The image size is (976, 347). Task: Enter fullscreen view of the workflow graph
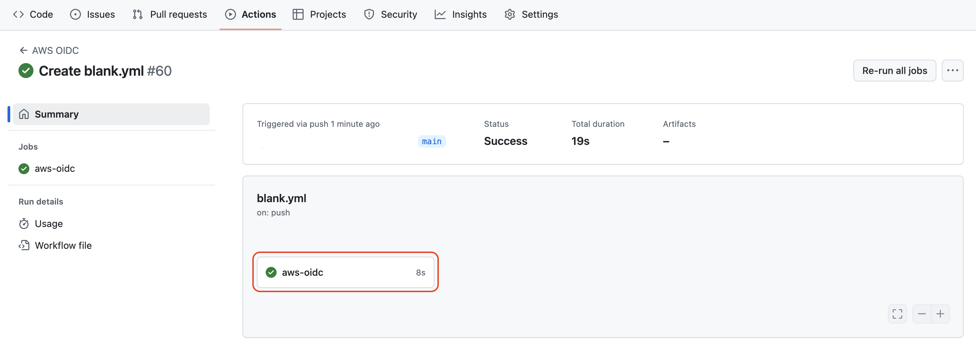coord(897,314)
